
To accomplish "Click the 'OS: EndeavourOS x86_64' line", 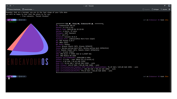I will click(x=65, y=25).
